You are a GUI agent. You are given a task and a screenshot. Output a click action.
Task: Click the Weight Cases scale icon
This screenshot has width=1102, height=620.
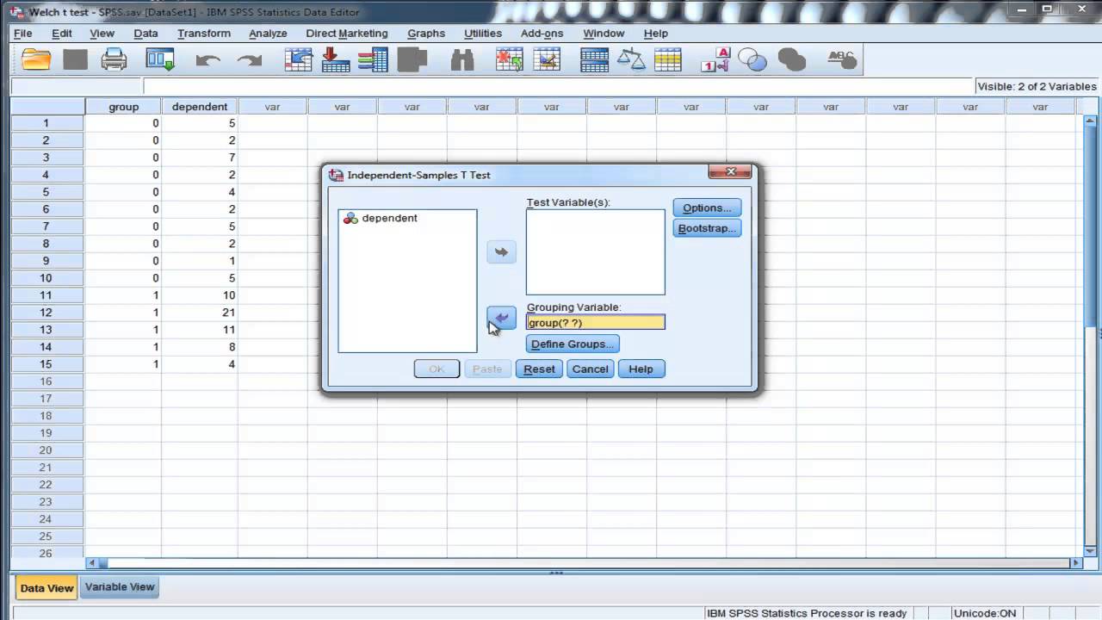tap(632, 59)
